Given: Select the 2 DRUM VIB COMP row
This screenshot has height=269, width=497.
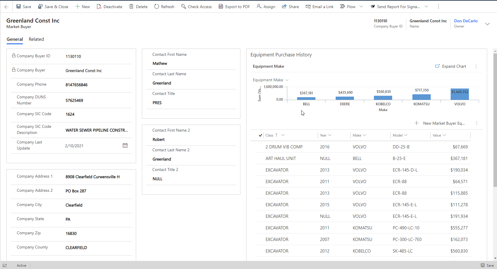Looking at the screenshot, I should (x=363, y=147).
